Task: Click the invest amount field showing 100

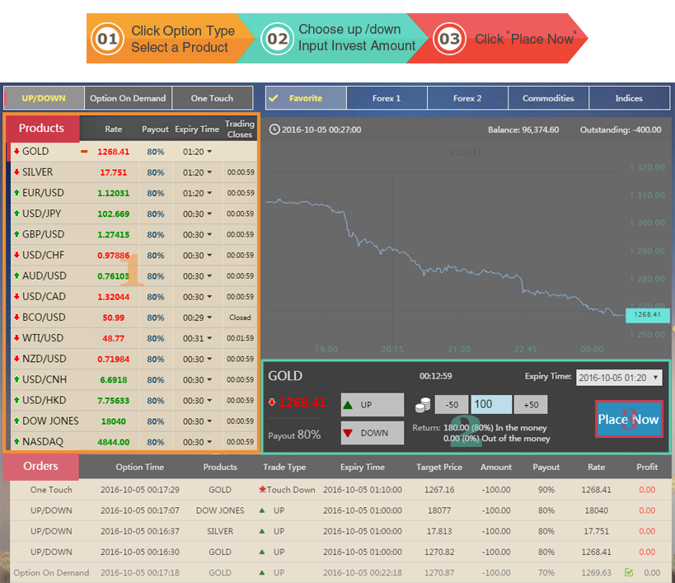Action: pos(491,404)
